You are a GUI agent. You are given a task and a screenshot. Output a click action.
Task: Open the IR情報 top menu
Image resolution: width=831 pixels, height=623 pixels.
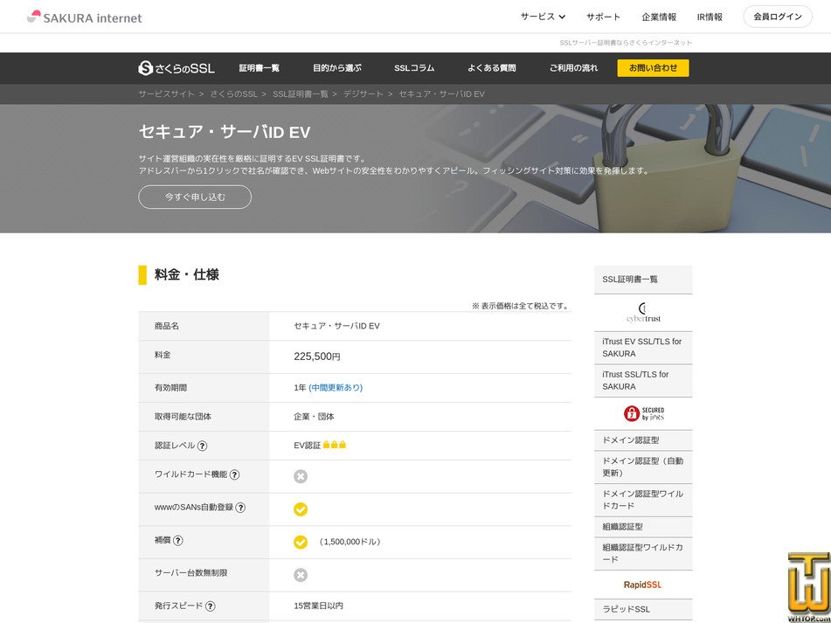710,17
